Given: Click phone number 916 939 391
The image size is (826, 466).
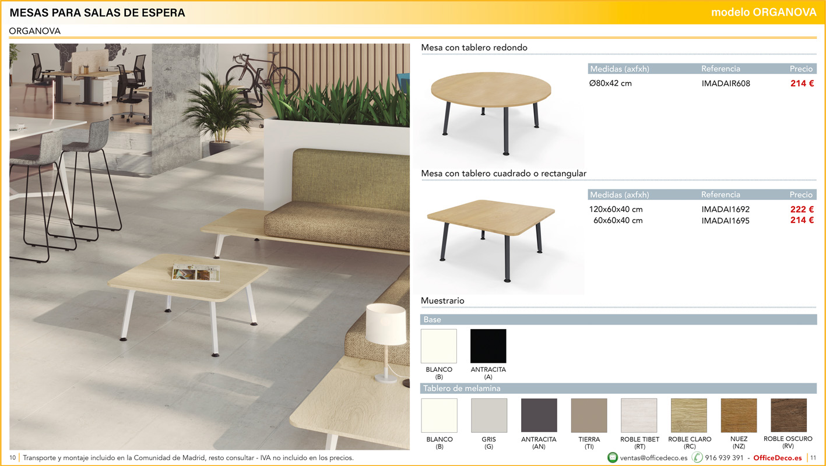Looking at the screenshot, I should click(x=724, y=458).
